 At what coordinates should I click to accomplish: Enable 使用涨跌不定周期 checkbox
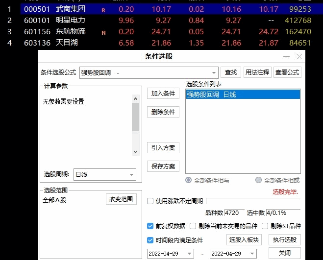click(150, 201)
